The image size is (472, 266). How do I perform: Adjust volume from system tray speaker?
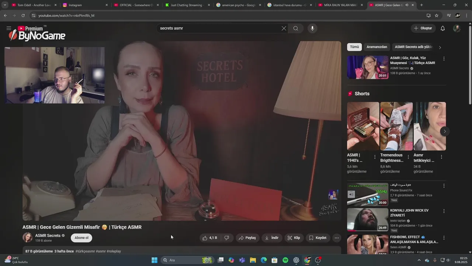tap(448, 260)
